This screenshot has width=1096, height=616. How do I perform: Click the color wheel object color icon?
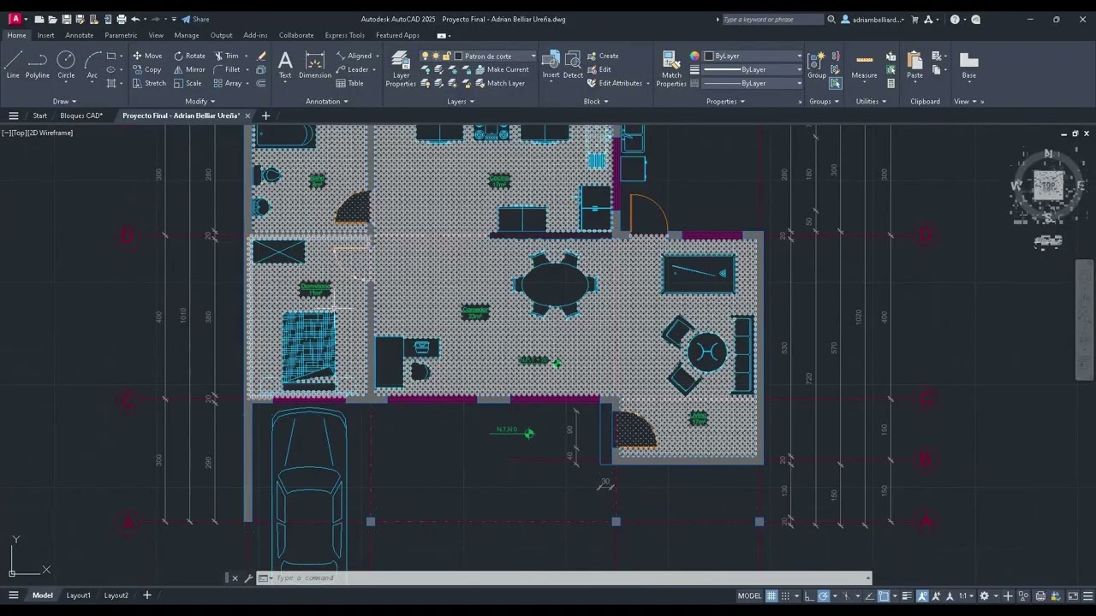pos(694,56)
